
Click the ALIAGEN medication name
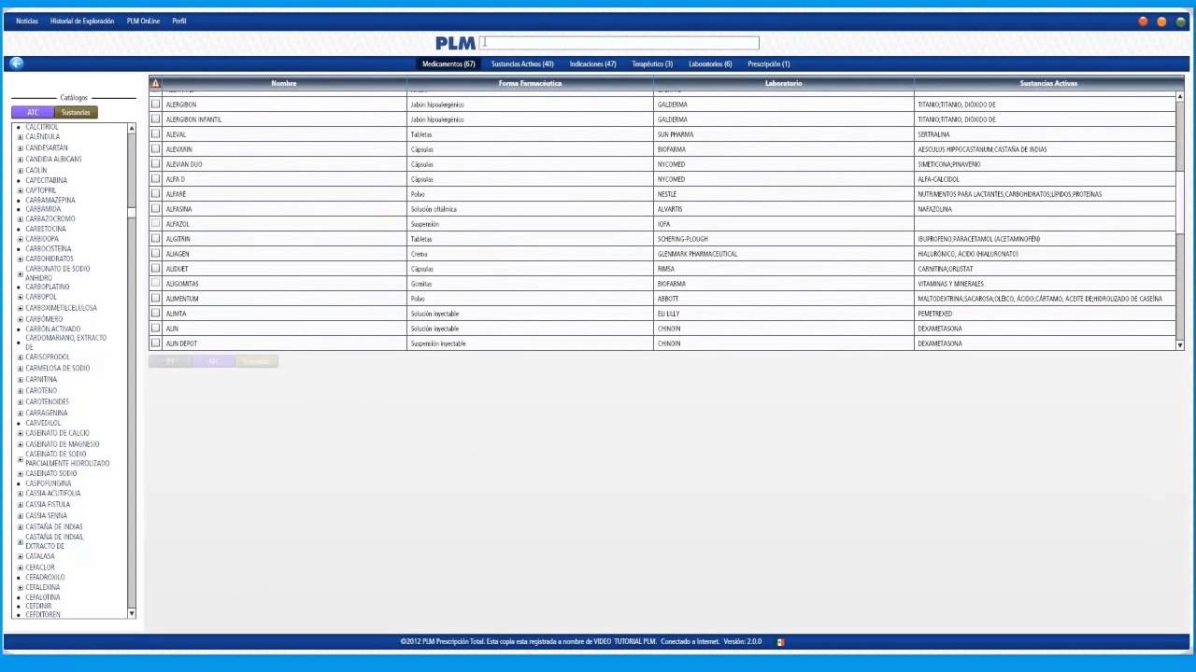coord(178,254)
